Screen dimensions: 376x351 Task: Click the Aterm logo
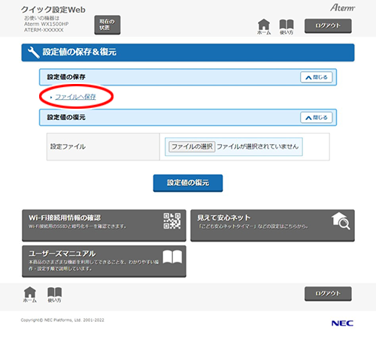(342, 7)
